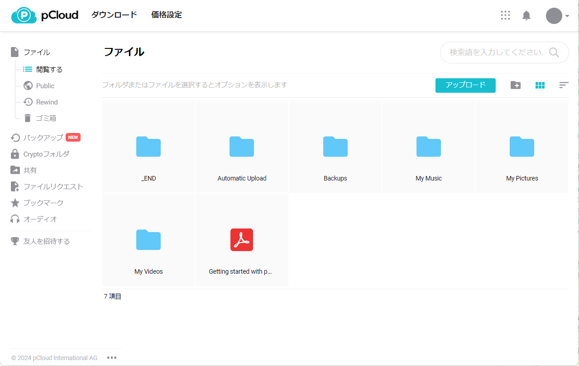This screenshot has height=366, width=579.
Task: Click the search text field
Action: tap(496, 52)
